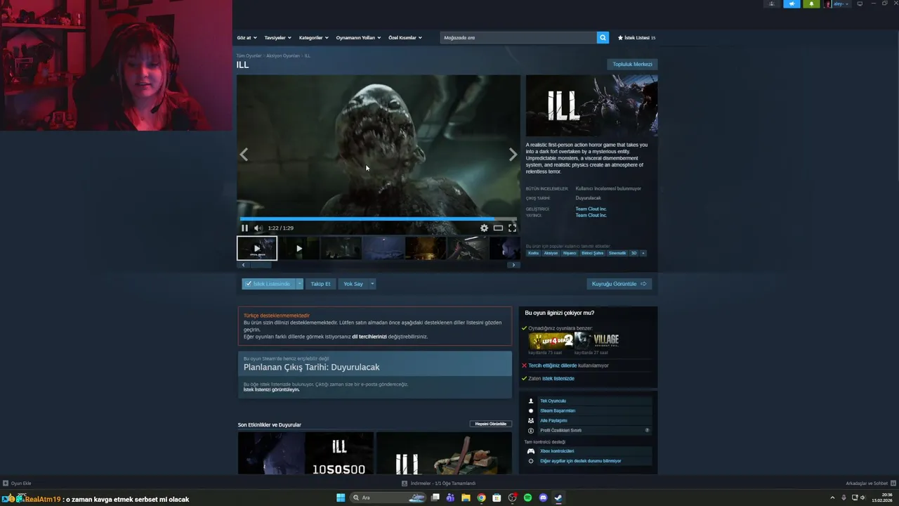Image resolution: width=899 pixels, height=506 pixels.
Task: Open the Aksiyon tag
Action: (551, 253)
